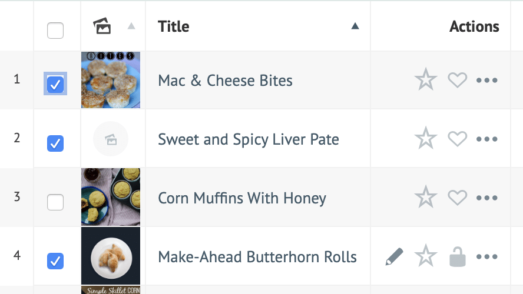Image resolution: width=523 pixels, height=294 pixels.
Task: Click lock icon on Make-Ahead Butterhorn Rolls
Action: (x=457, y=256)
